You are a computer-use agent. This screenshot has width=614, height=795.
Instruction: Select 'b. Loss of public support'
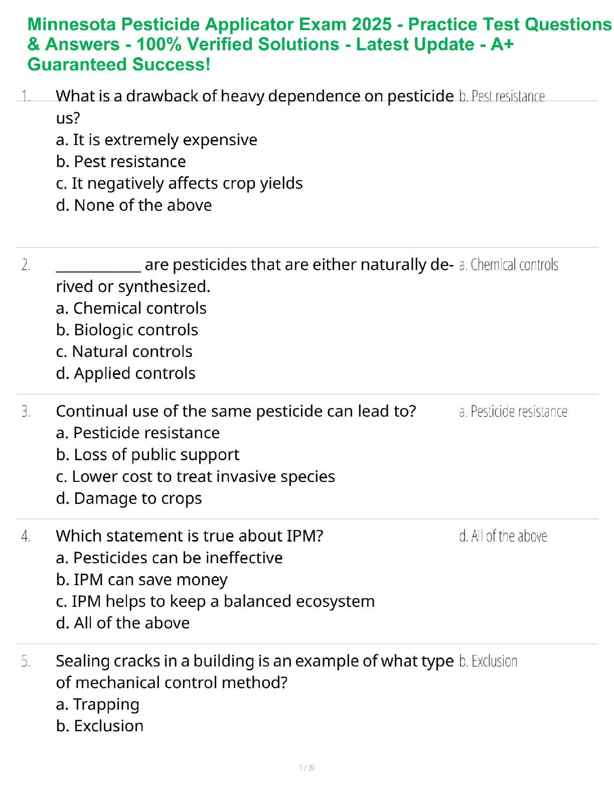click(x=147, y=455)
